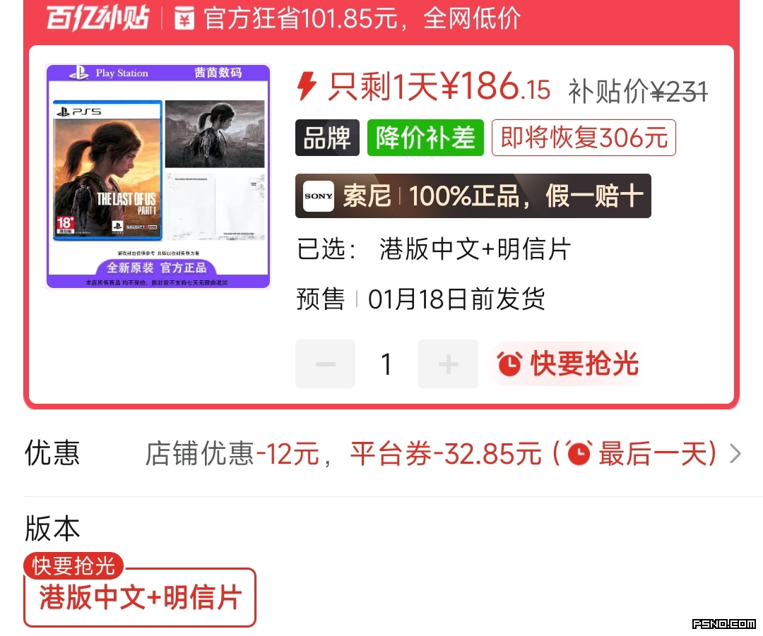Open the 店铺优惠-12元 discount details
Viewport: 763px width, 636px height.
[232, 454]
